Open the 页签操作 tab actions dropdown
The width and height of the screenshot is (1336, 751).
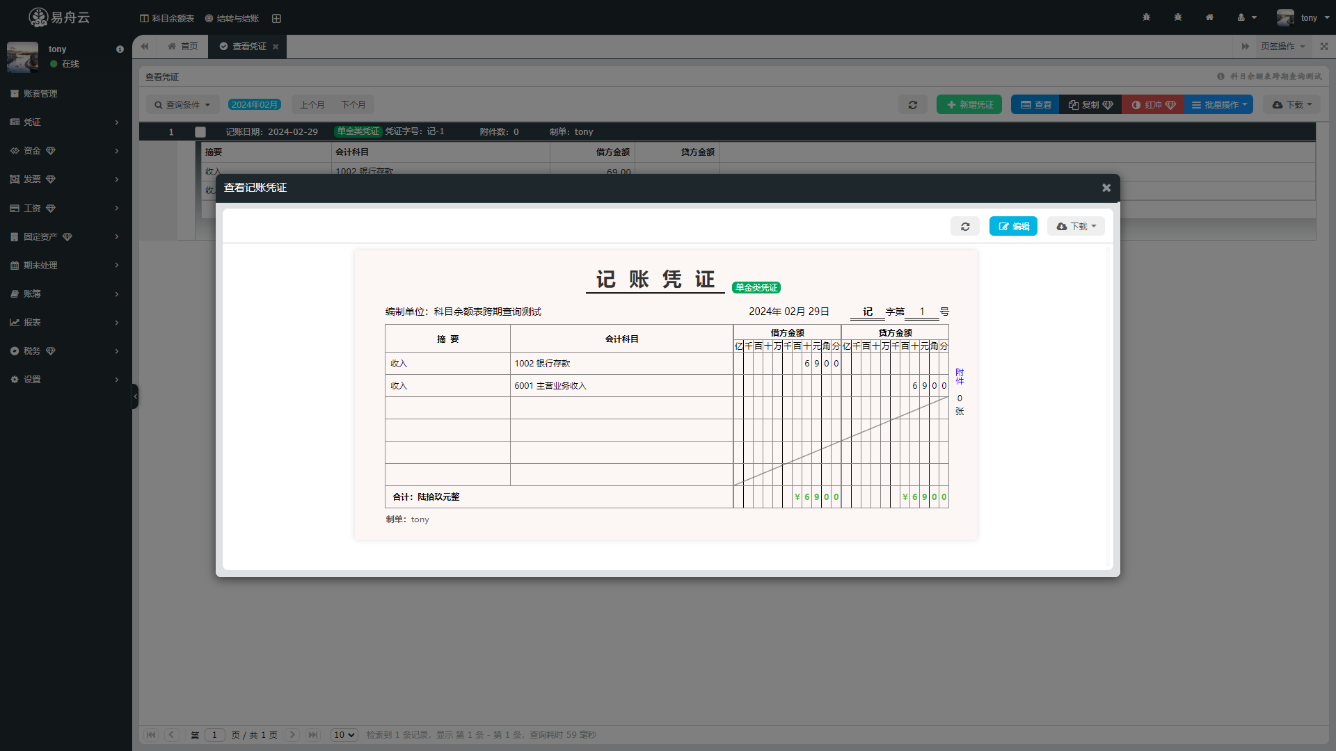coord(1282,47)
